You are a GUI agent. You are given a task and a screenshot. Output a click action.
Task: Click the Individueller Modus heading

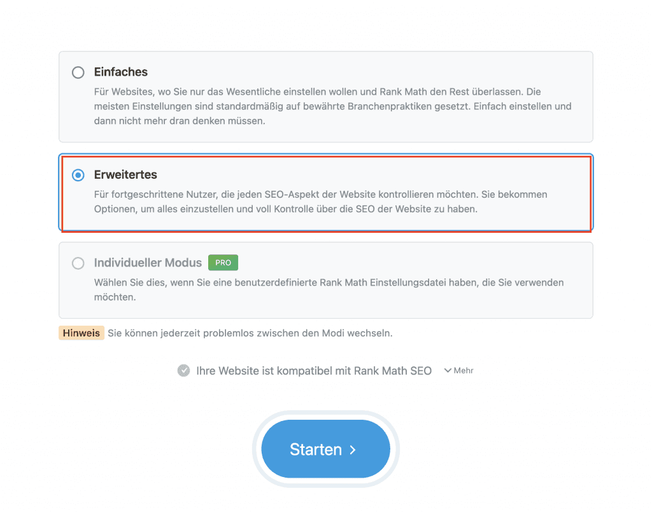click(x=148, y=263)
